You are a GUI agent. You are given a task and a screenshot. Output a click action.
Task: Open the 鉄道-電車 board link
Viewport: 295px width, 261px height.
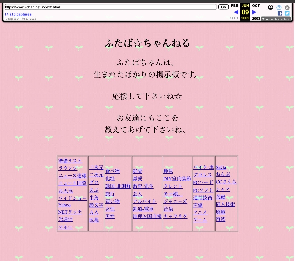tap(143, 209)
